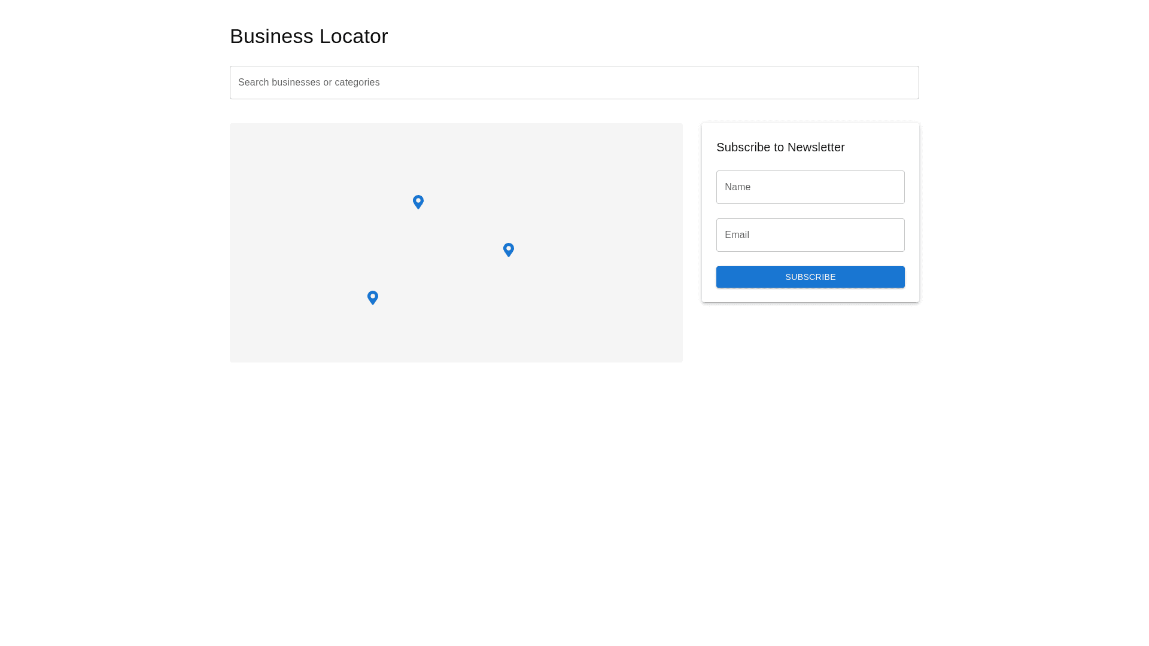Screen dimensions: 1149x646
Task: Click the pin closest to the map's top
Action: (x=418, y=202)
